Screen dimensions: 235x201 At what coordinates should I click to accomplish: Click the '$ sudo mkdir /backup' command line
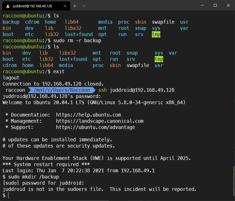[x=31, y=177]
